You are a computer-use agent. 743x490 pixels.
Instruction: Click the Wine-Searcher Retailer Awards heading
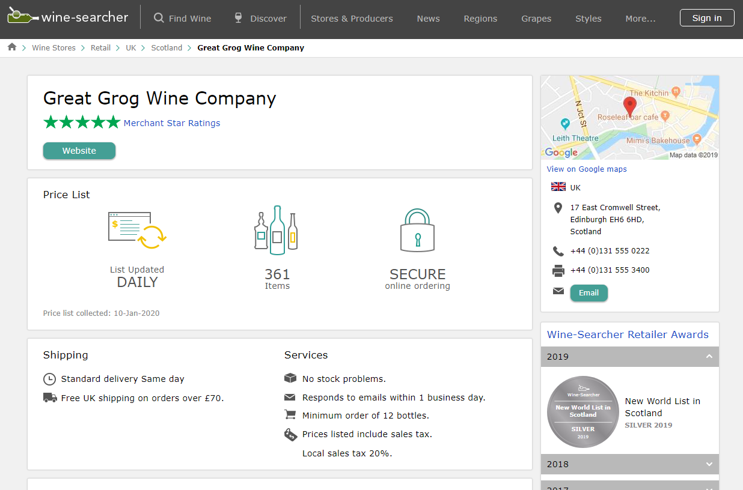tap(628, 334)
